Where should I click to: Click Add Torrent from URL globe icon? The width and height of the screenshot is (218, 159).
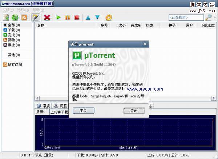point(15,18)
